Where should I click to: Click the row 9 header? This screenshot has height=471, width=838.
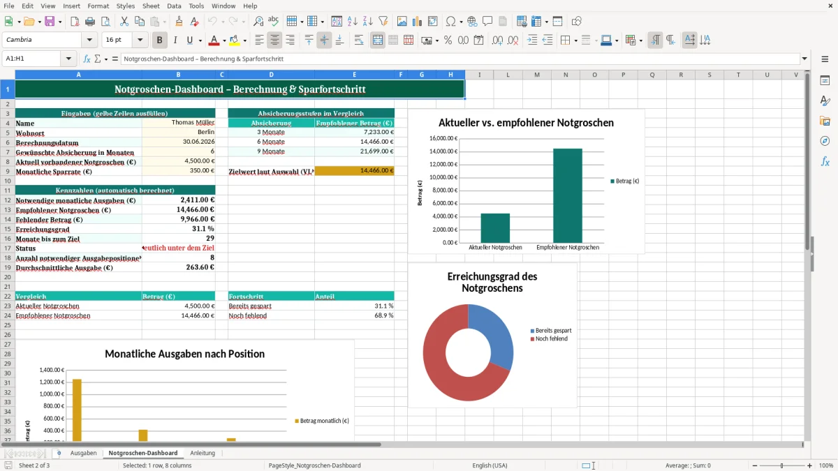tap(7, 171)
